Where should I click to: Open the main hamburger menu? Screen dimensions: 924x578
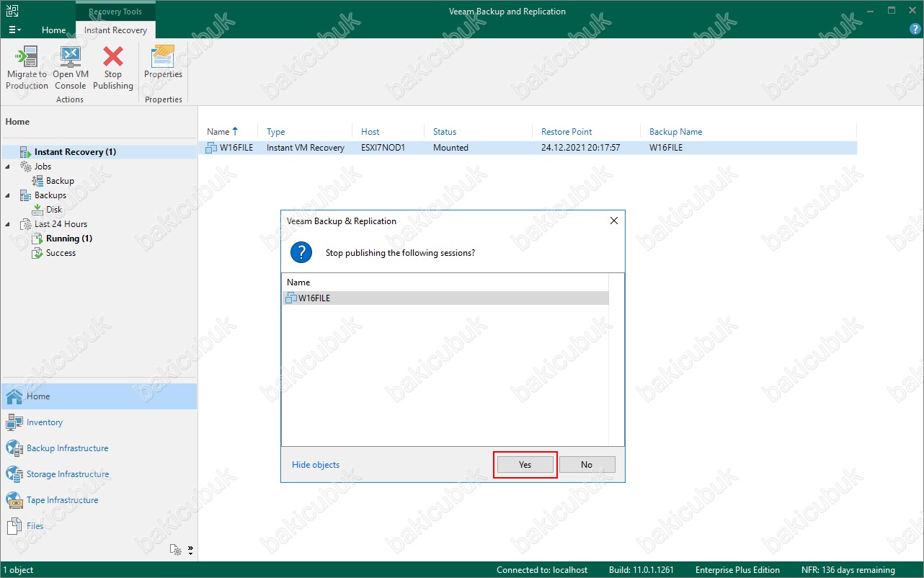pos(14,30)
